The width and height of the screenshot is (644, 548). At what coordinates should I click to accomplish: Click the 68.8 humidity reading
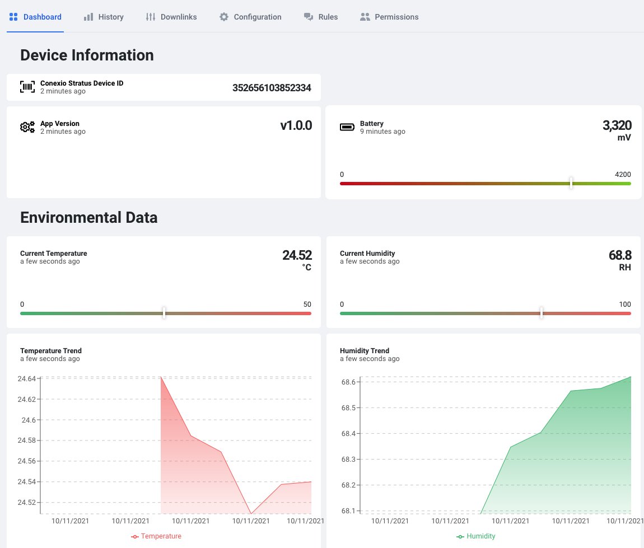pos(620,255)
